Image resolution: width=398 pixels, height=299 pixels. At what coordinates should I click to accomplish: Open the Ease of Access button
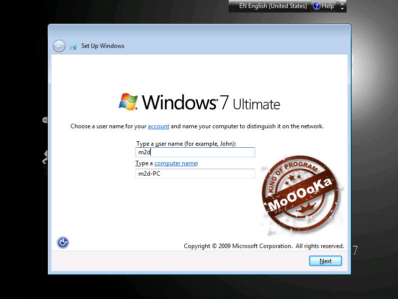(63, 243)
